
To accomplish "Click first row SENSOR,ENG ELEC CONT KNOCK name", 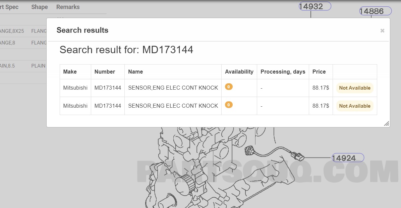I will (173, 88).
